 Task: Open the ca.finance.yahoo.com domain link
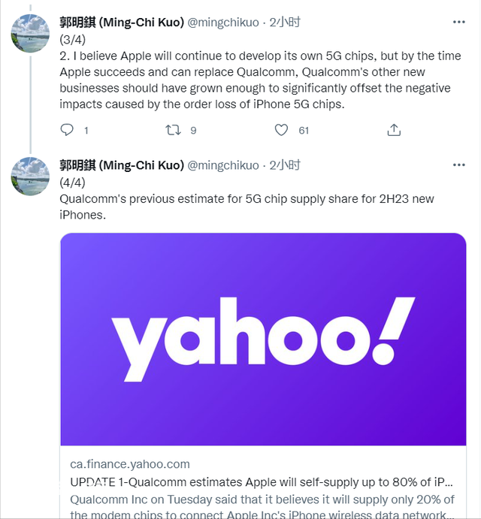click(130, 464)
